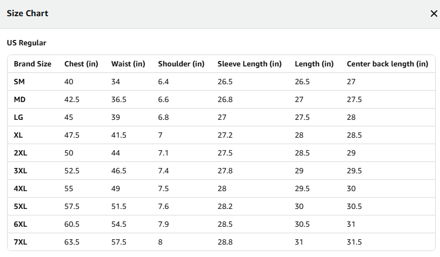The width and height of the screenshot is (440, 257).
Task: Click the Waist (in) column header
Action: 128,64
